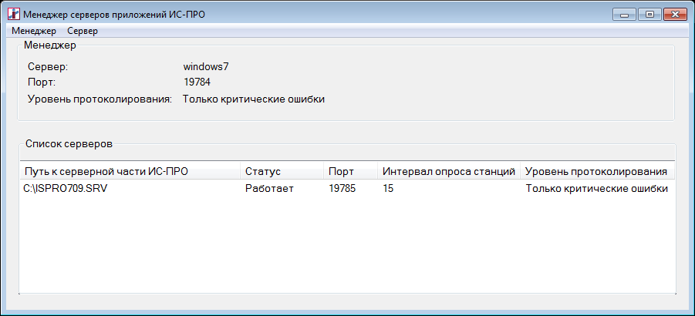
Task: Click manager port value 19784
Action: [197, 82]
